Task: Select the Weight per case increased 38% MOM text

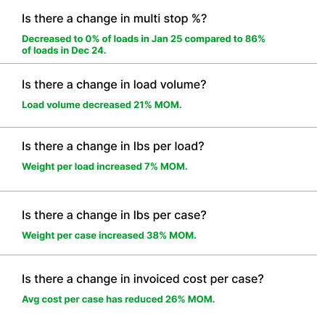Action: [x=109, y=236]
